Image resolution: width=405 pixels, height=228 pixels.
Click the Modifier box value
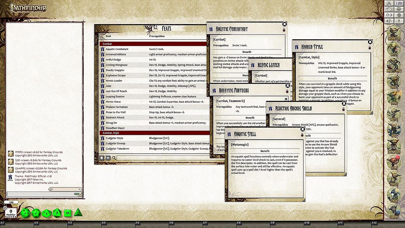click(x=11, y=211)
